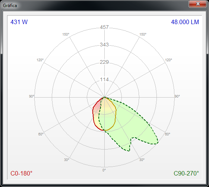Click the right 90° angle marker
The width and height of the screenshot is (209, 187).
[x=177, y=96]
